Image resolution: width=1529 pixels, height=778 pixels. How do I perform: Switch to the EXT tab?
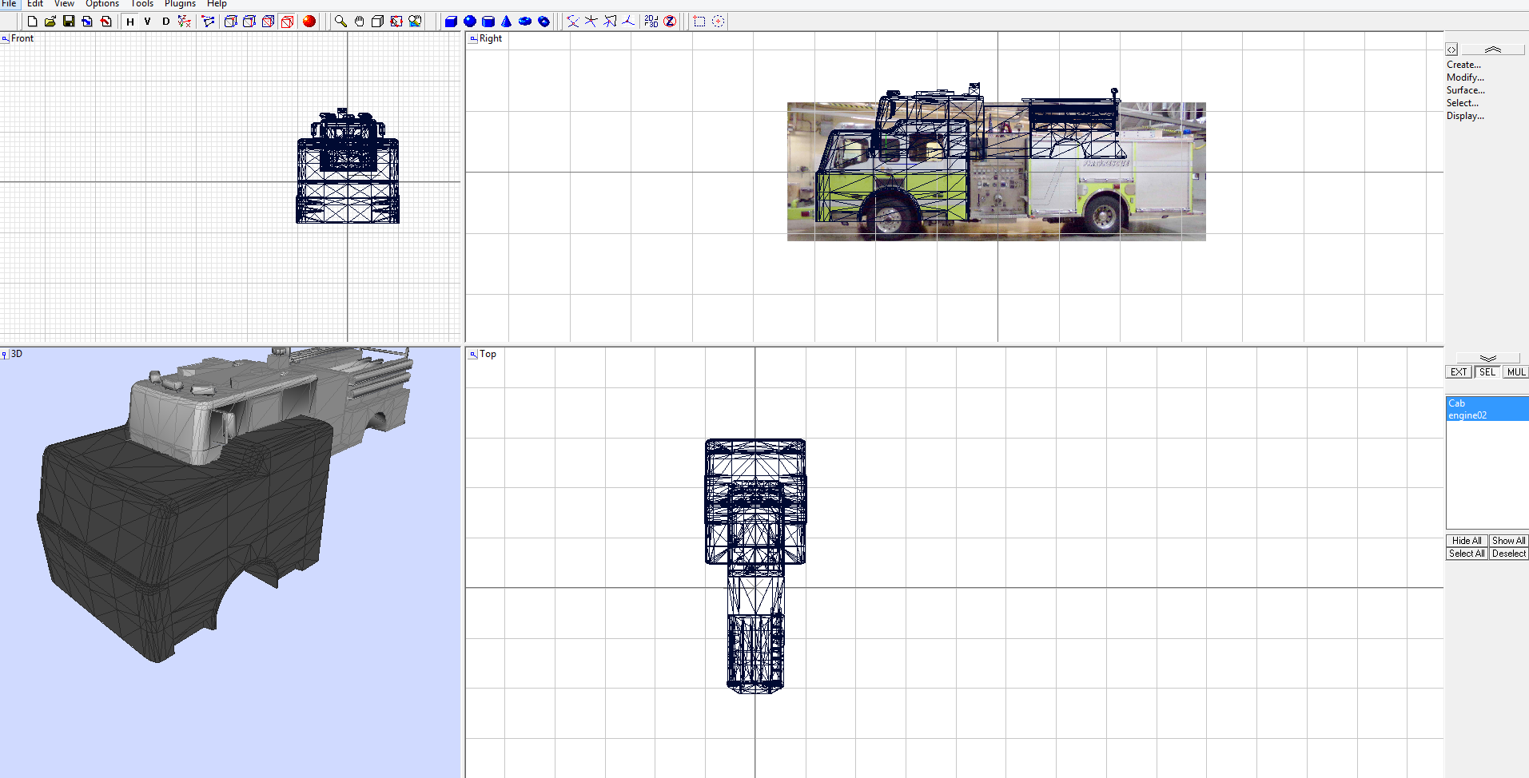(x=1458, y=371)
